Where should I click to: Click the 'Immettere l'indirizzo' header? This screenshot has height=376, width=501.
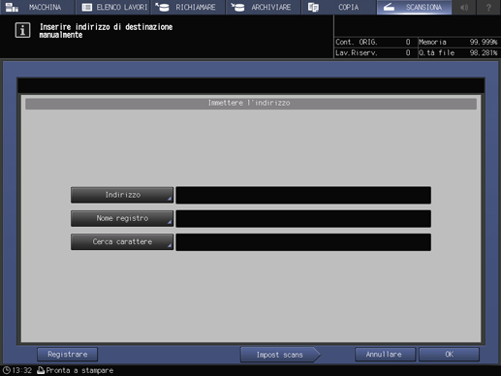[251, 104]
